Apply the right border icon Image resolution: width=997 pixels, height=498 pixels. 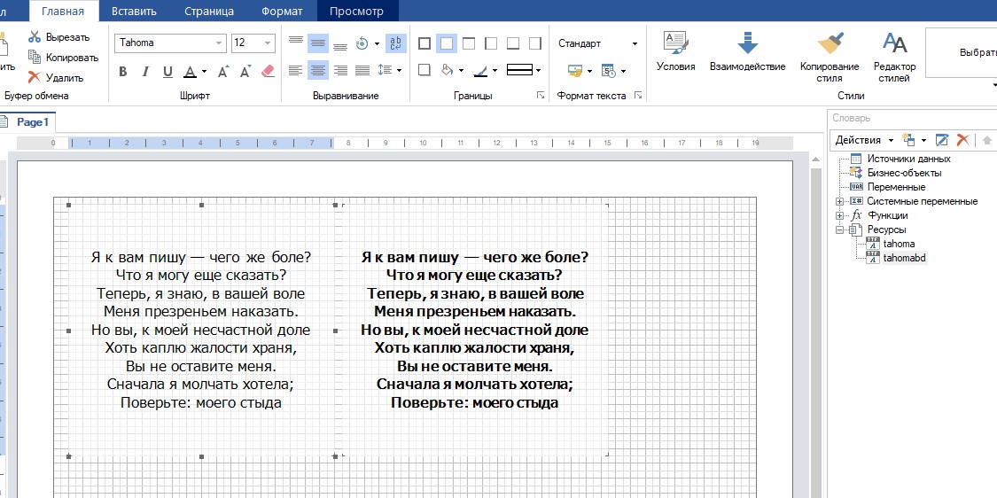(534, 43)
